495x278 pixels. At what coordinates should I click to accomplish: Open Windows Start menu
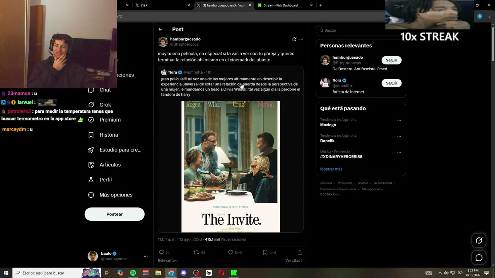coord(6,273)
